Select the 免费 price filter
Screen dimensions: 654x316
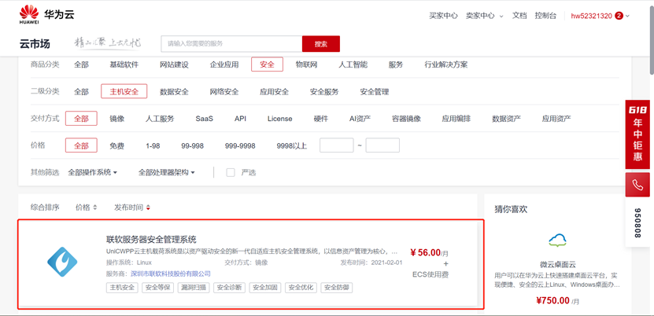[x=116, y=145]
